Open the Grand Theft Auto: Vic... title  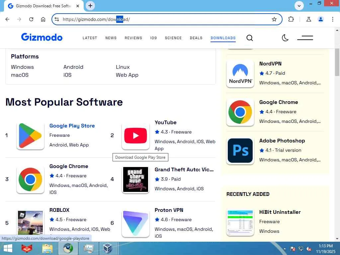pos(184,170)
